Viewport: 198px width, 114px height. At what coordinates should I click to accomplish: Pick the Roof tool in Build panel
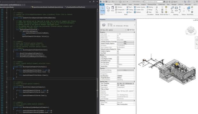(129, 7)
